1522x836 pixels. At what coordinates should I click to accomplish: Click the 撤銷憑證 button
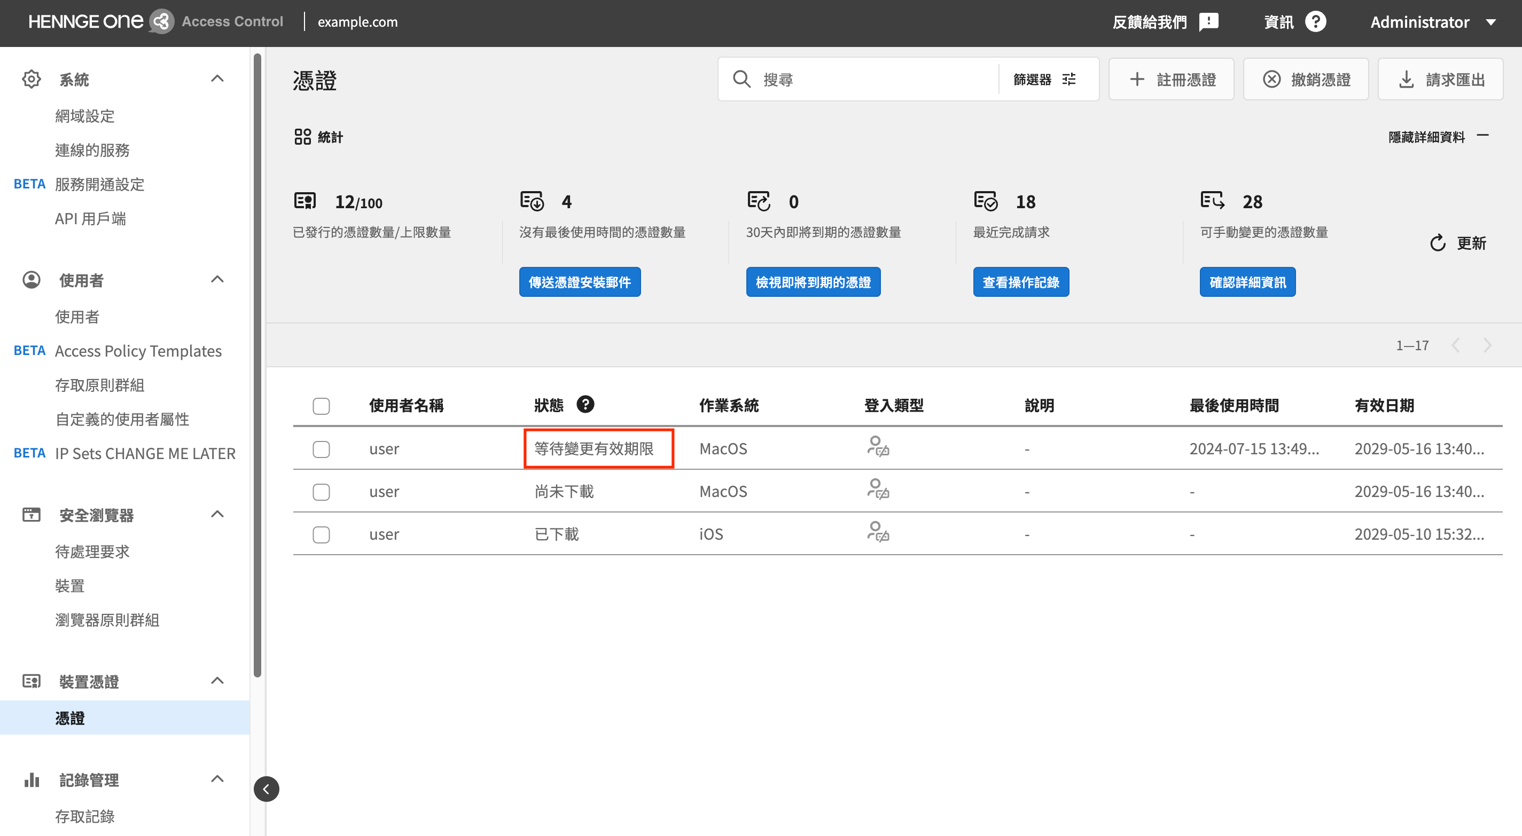(x=1306, y=79)
